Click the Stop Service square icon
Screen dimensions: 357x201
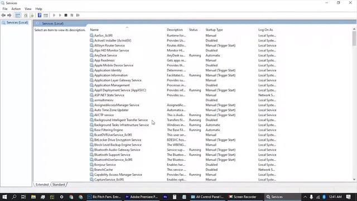(66, 15)
